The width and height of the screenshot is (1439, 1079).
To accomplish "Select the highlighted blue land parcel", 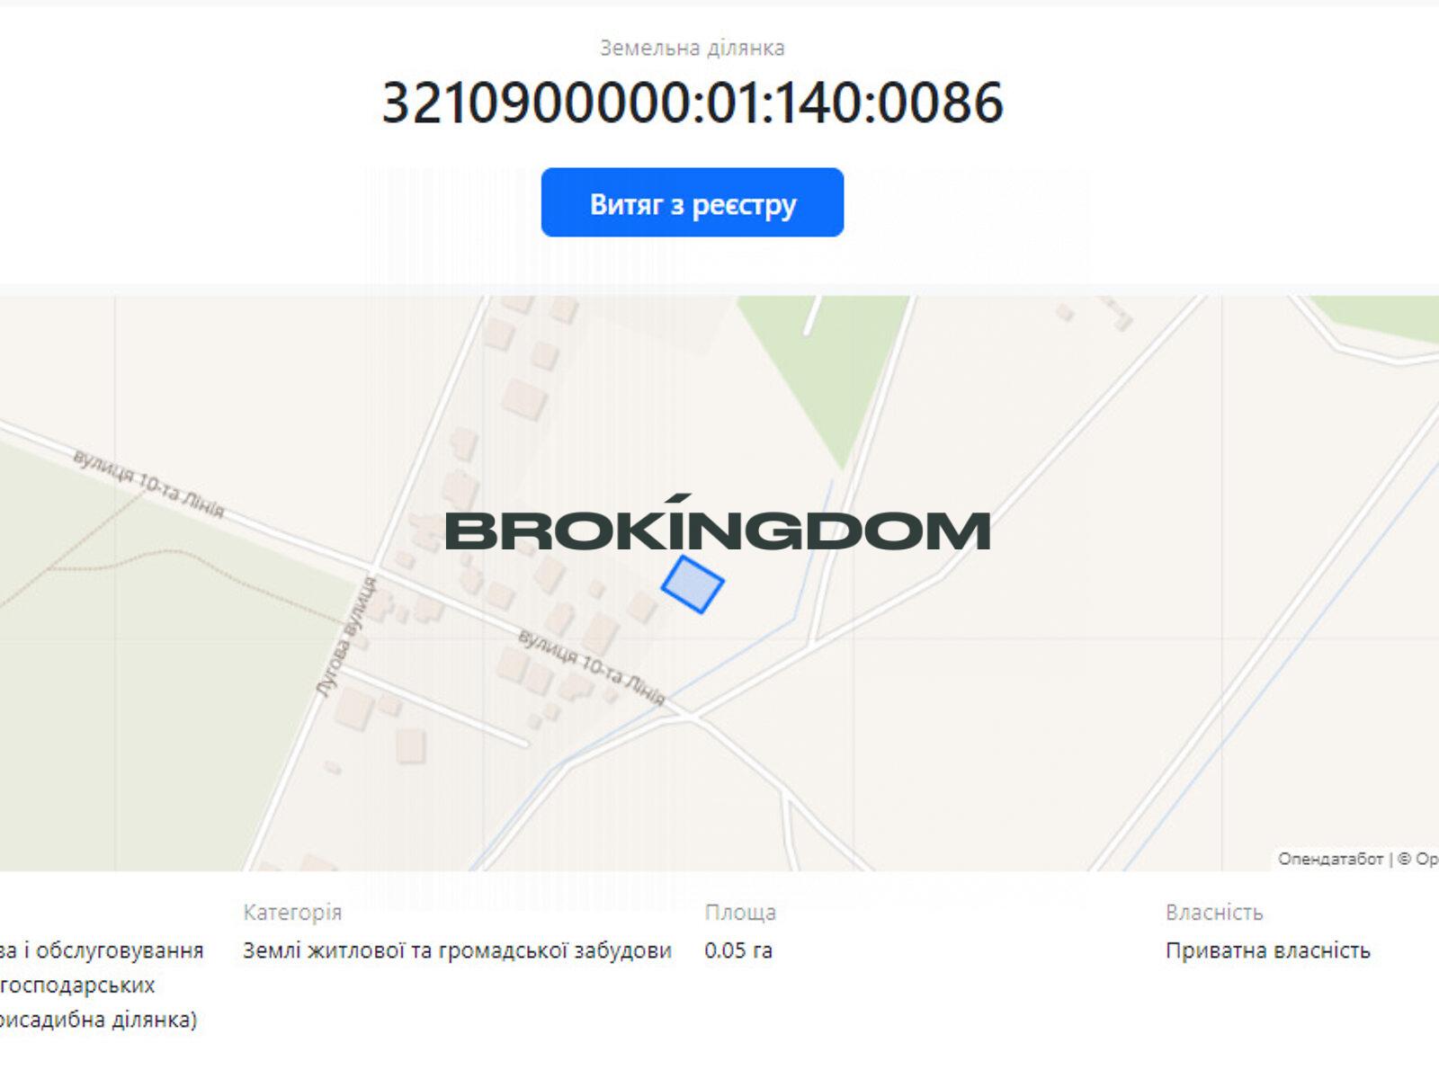I will pos(693,584).
